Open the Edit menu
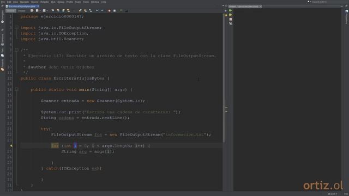The height and width of the screenshot is (196, 349). coord(9,2)
